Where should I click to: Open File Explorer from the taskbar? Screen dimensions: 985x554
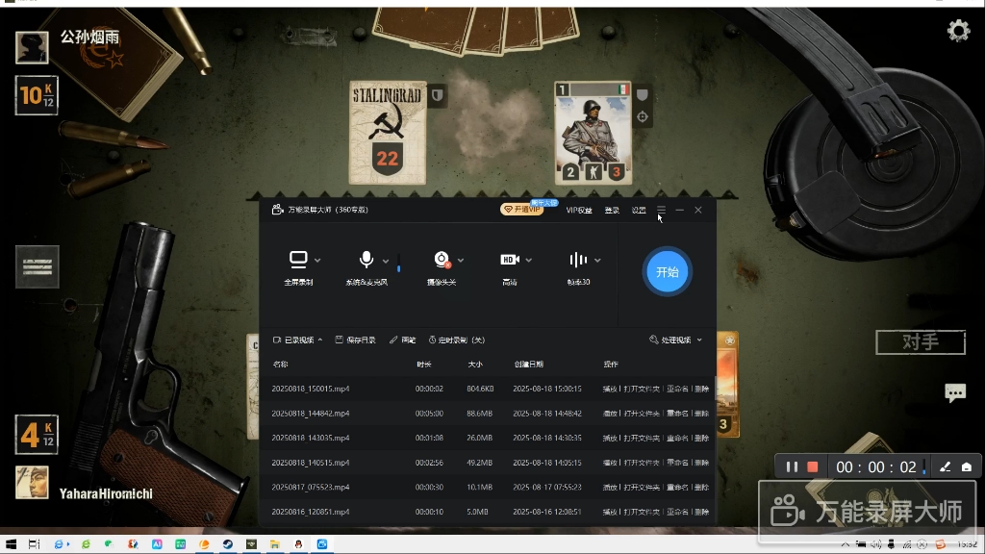274,544
